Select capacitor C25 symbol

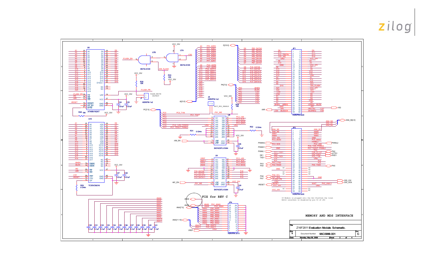(x=127, y=105)
